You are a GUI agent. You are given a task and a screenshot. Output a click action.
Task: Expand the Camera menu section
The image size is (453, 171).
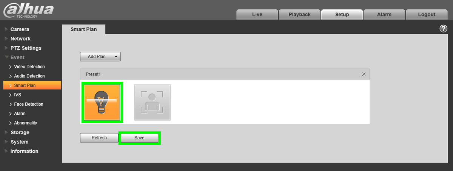coord(20,29)
